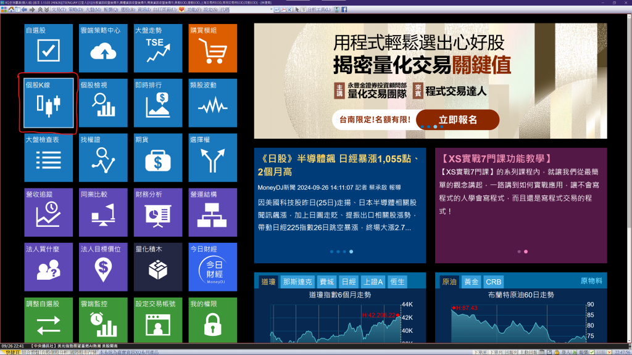Select the 恆生 index tab

[397, 282]
